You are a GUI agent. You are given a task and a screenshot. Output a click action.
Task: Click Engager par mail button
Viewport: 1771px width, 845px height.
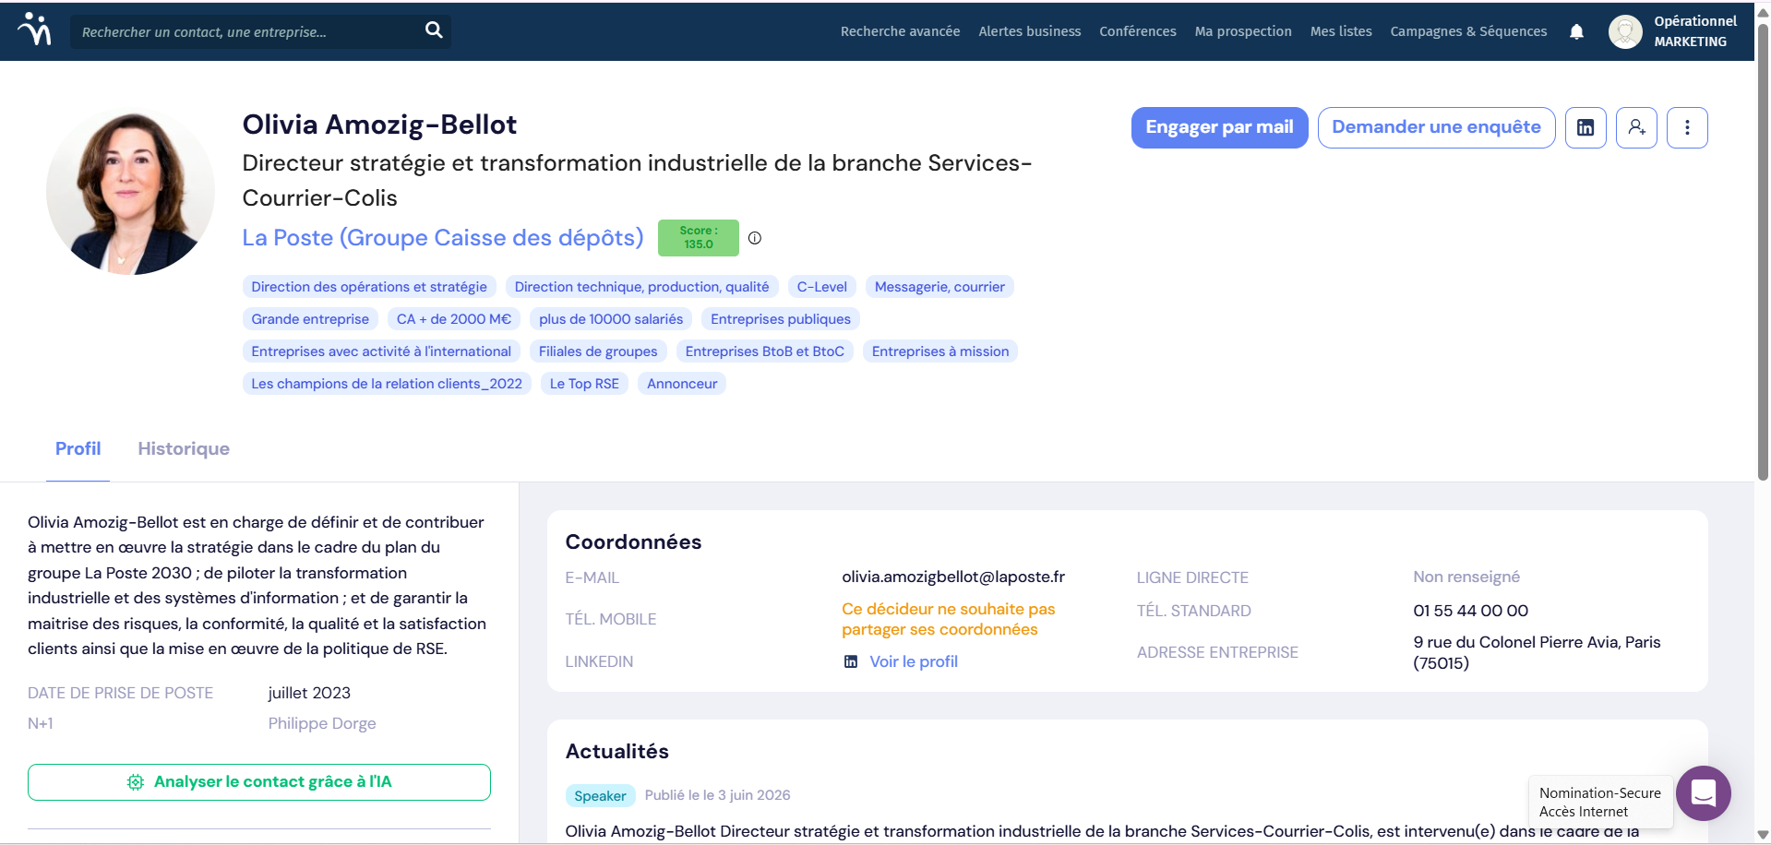[x=1219, y=127]
